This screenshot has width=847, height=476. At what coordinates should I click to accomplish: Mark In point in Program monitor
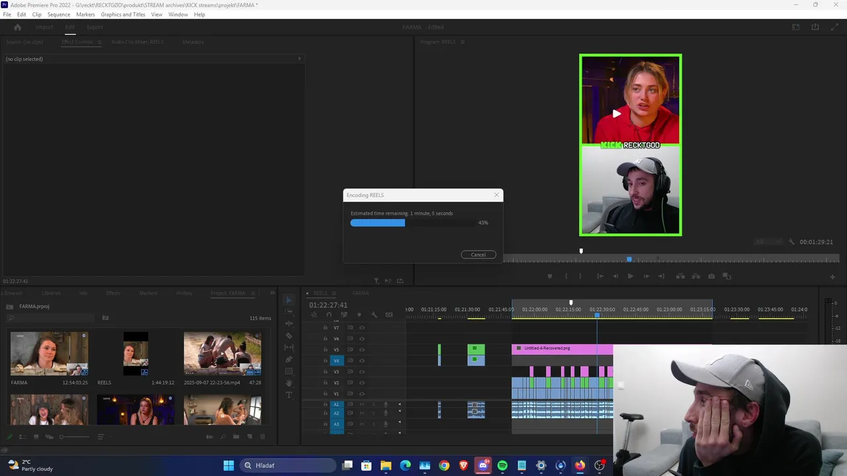click(x=566, y=276)
